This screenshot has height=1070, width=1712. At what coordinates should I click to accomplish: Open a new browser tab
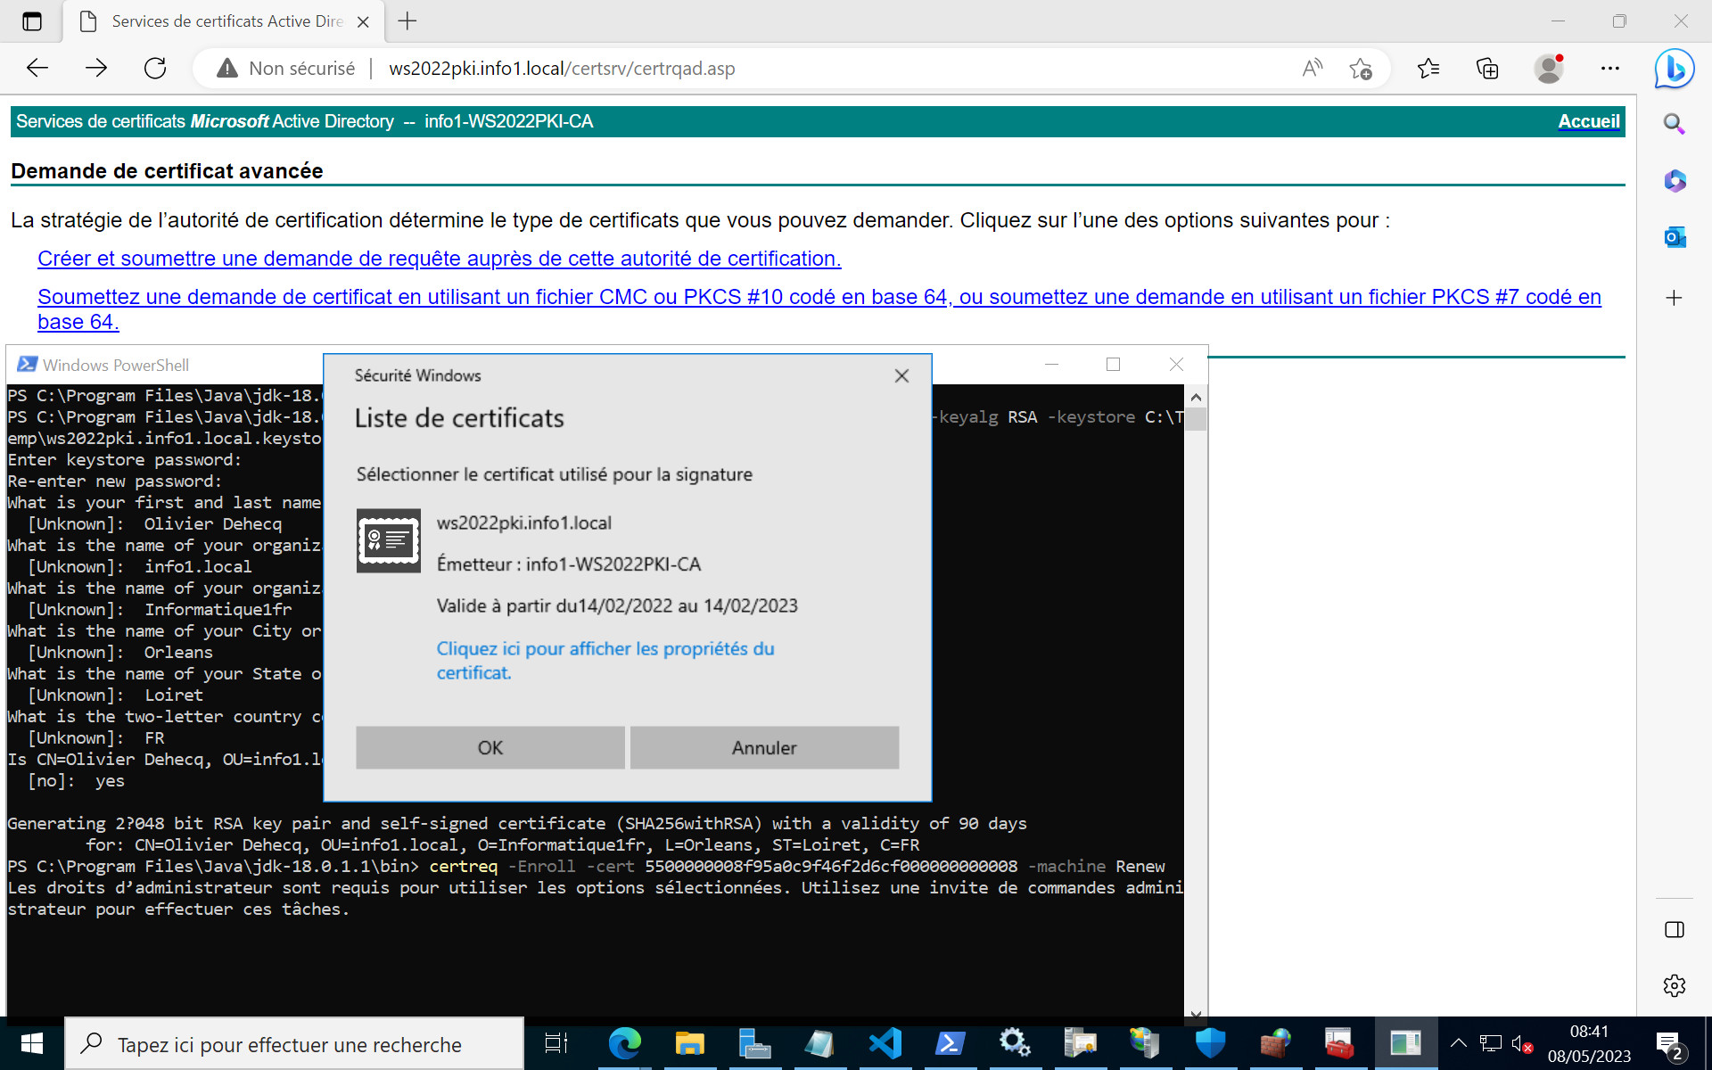407,21
